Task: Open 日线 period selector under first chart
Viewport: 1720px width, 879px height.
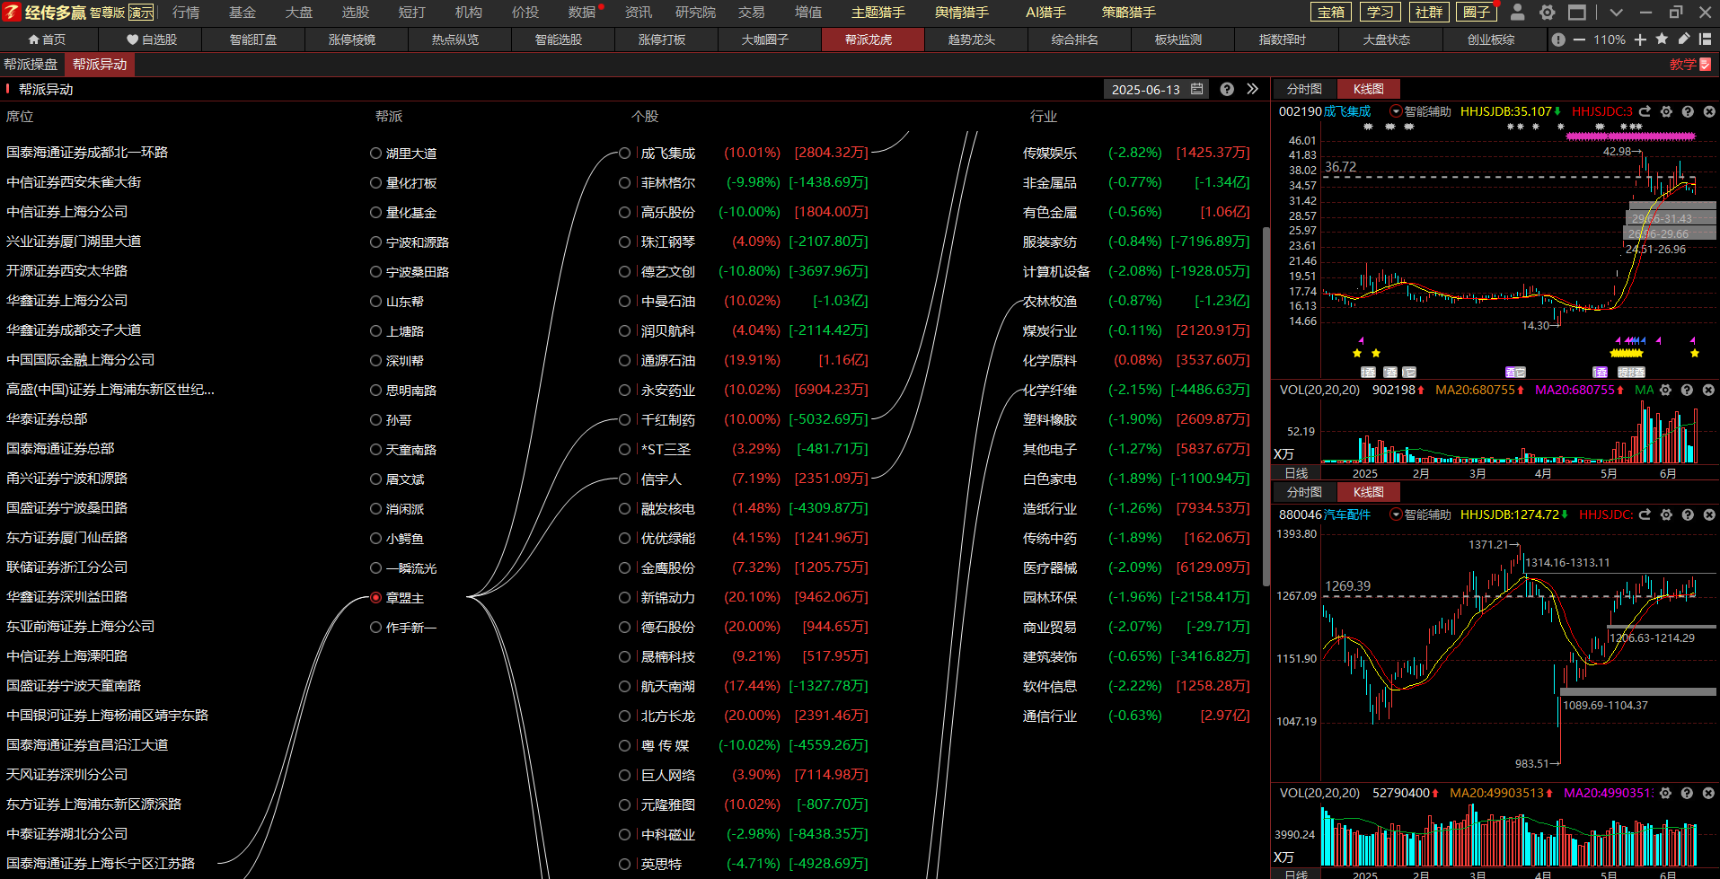Action: coord(1296,473)
